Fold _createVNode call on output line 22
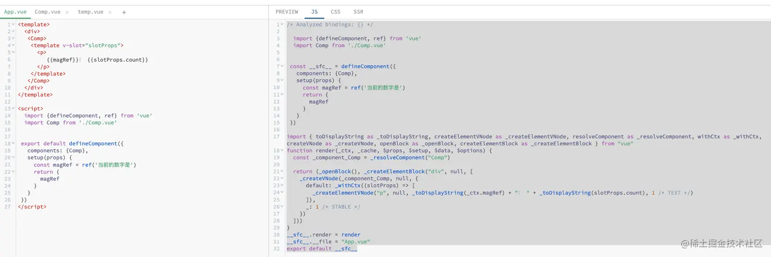 coord(282,179)
